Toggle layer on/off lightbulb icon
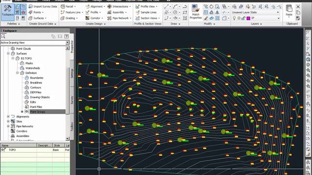 coord(234,18)
